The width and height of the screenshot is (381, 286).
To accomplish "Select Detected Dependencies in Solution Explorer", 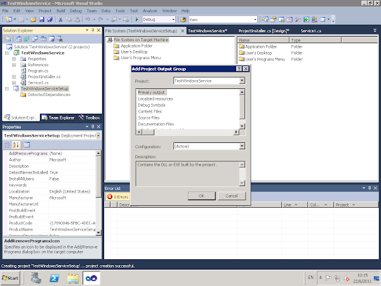I will [x=49, y=95].
